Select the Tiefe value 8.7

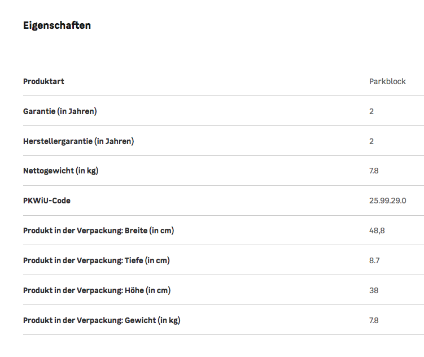374,260
